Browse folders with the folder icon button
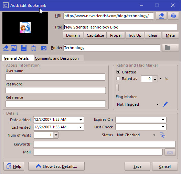Screen dimensions: 181x174 [x=170, y=48]
